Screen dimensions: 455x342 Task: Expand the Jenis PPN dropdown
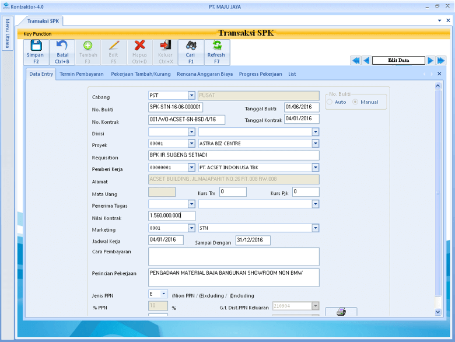pos(164,294)
